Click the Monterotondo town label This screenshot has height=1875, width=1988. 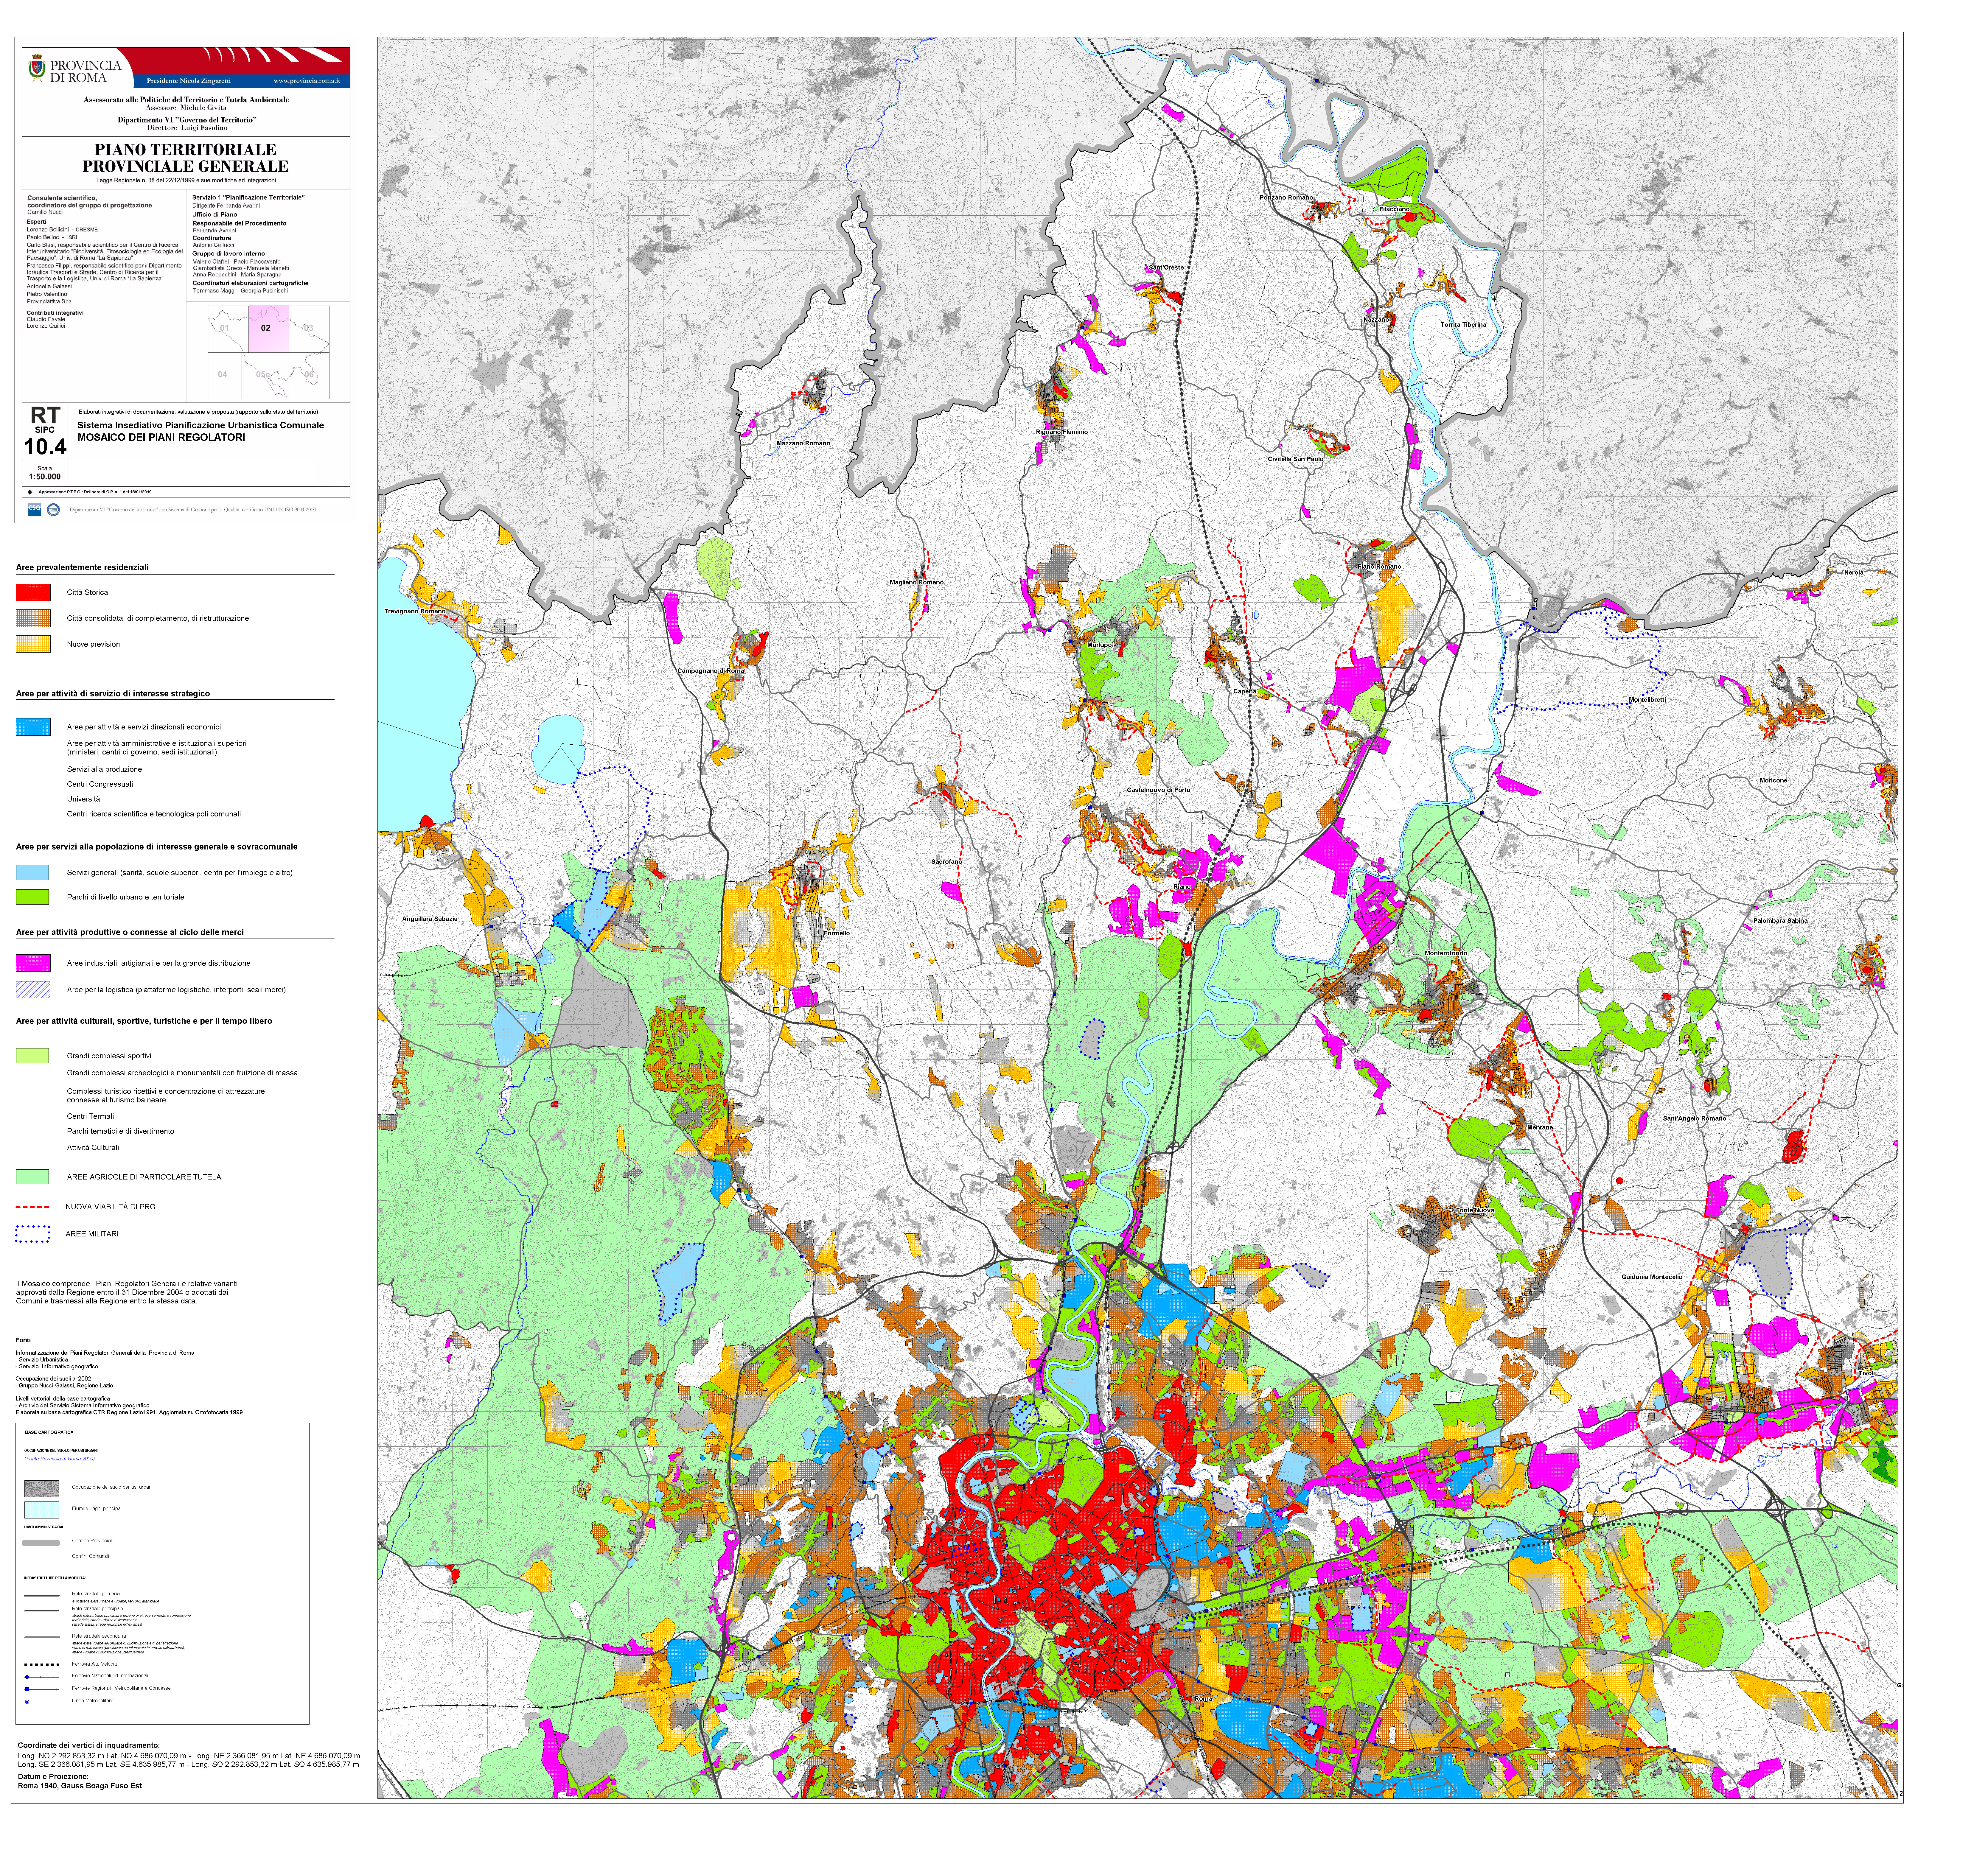click(1446, 953)
